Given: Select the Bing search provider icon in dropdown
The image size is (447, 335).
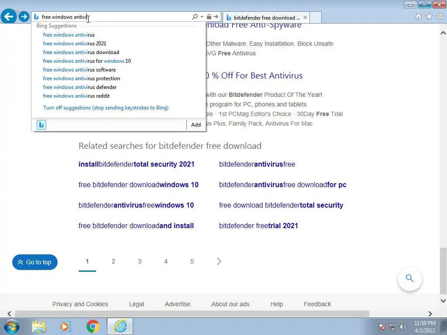Looking at the screenshot, I should (41, 124).
